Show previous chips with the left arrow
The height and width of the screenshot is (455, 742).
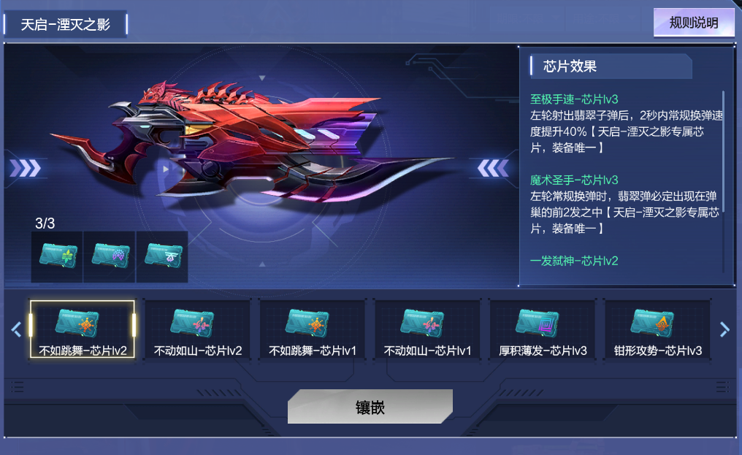[x=17, y=329]
